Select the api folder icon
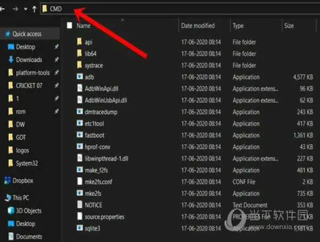Image resolution: width=320 pixels, height=242 pixels. pos(79,42)
